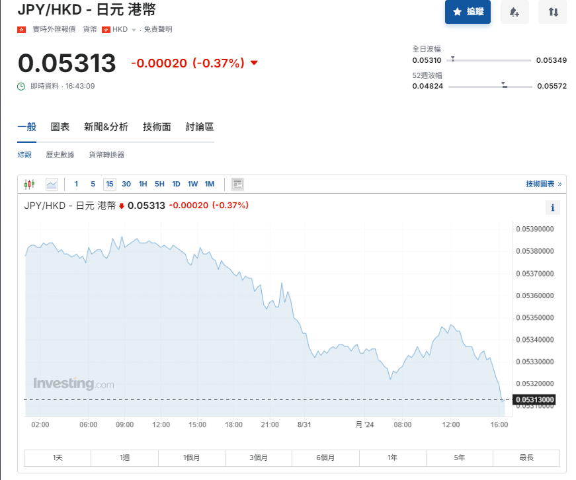The width and height of the screenshot is (576, 480).
Task: Switch chart to candlestick view
Action: (x=29, y=184)
